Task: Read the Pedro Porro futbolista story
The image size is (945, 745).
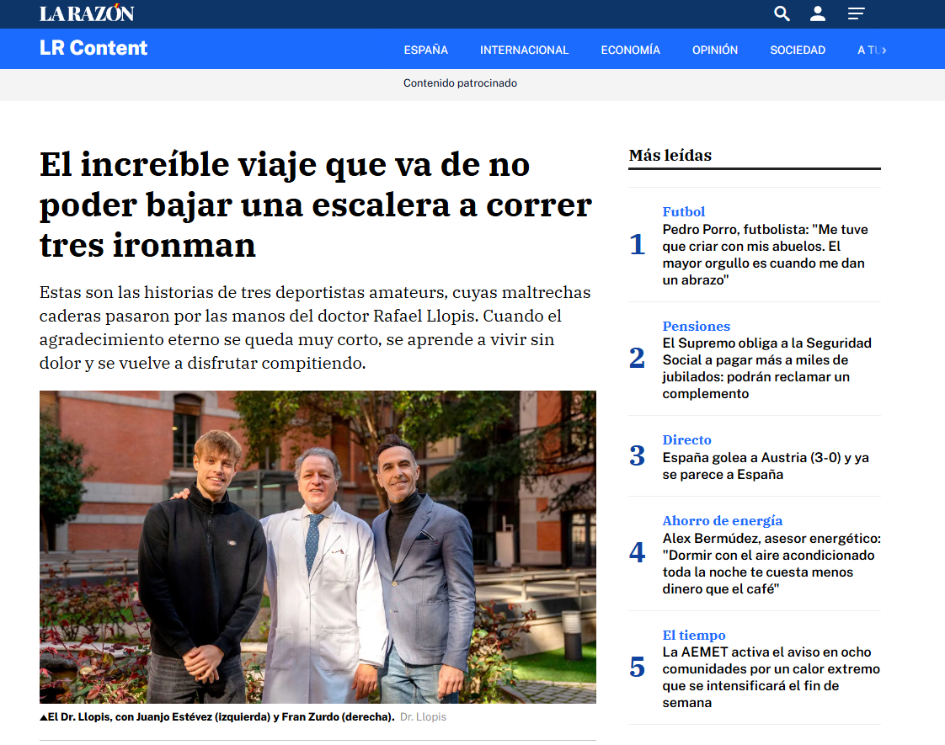Action: click(766, 255)
